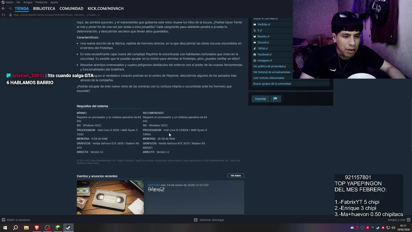This screenshot has width=412, height=232.
Task: Open Buscar grupos de la comunidad
Action: [272, 83]
